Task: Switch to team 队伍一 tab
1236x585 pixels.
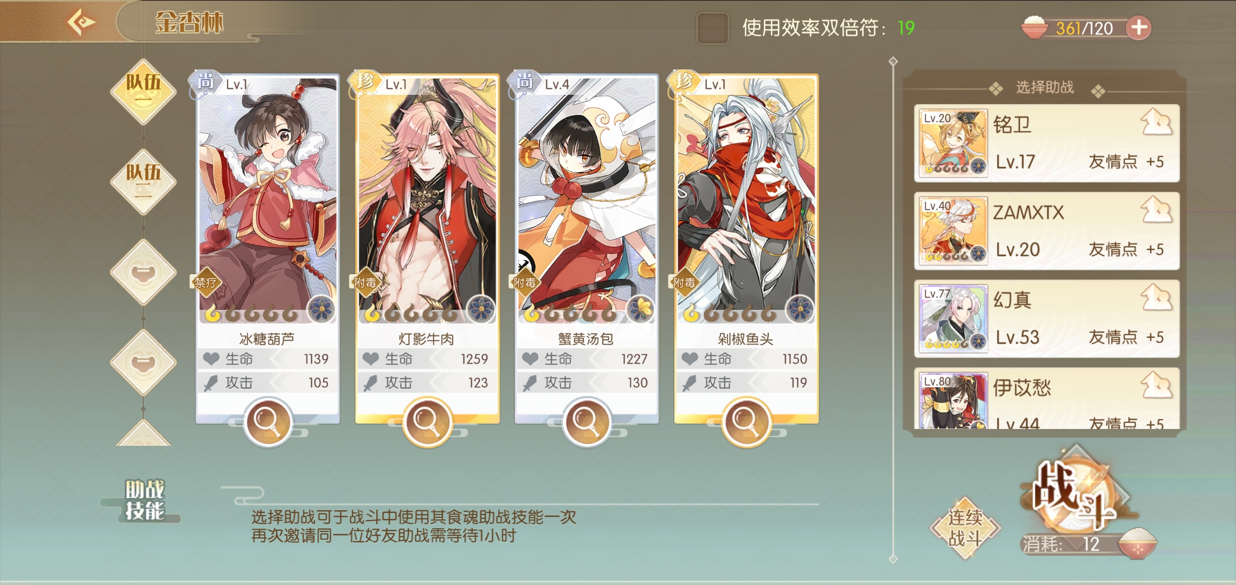Action: [143, 91]
